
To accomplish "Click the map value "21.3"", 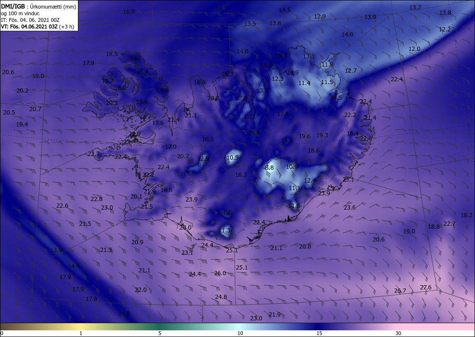I will (106, 250).
